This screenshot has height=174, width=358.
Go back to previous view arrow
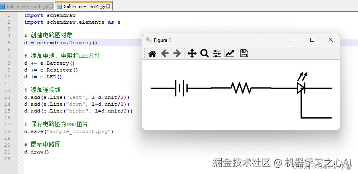point(165,54)
